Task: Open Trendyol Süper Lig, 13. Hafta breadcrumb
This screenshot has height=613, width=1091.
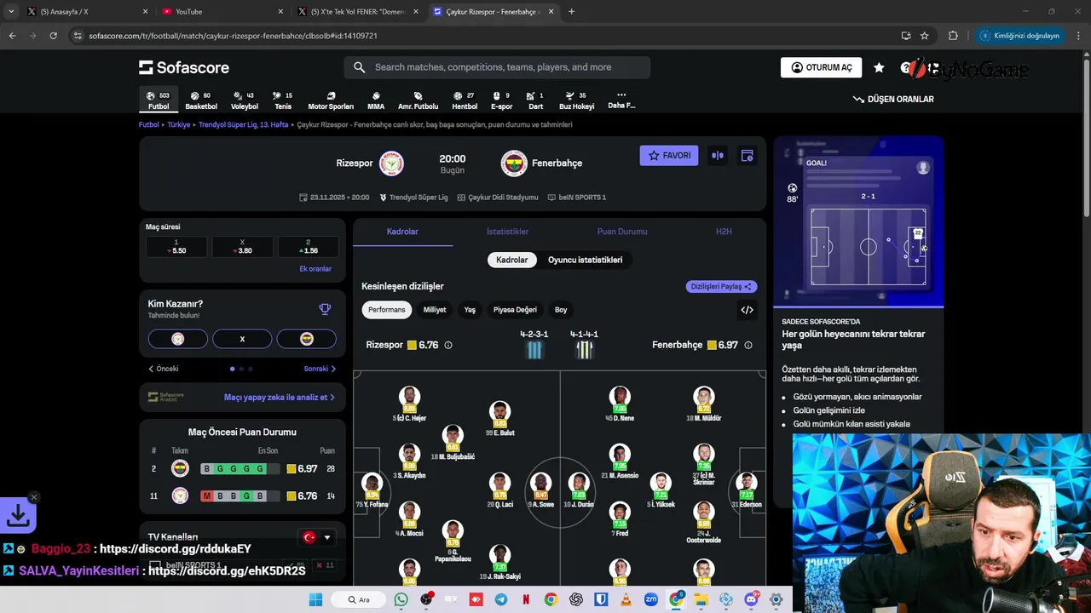Action: 244,124
